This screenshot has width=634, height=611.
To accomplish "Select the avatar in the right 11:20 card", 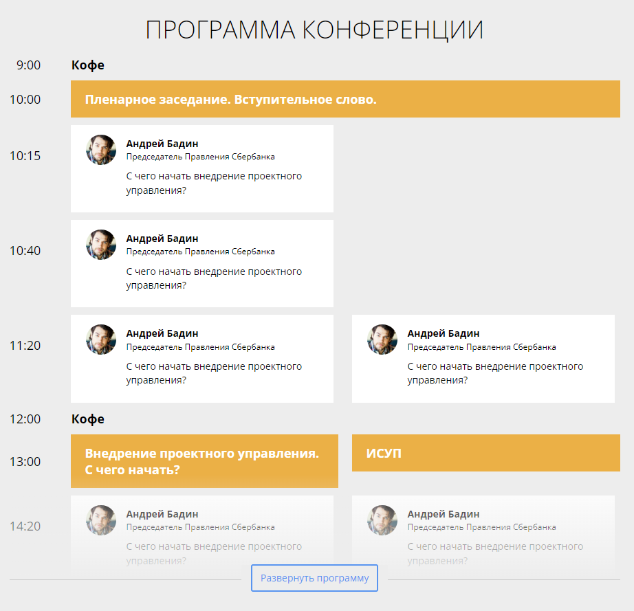I will [x=382, y=340].
